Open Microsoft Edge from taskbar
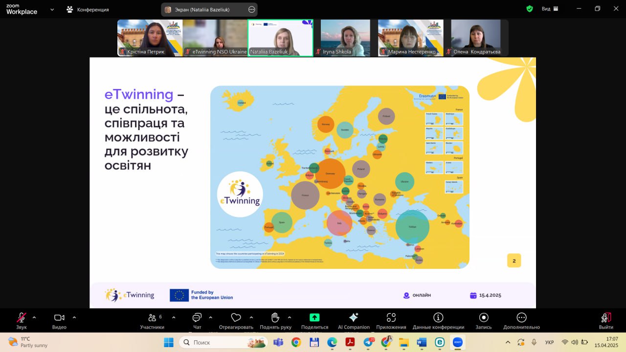This screenshot has width=626, height=352. pos(332,342)
